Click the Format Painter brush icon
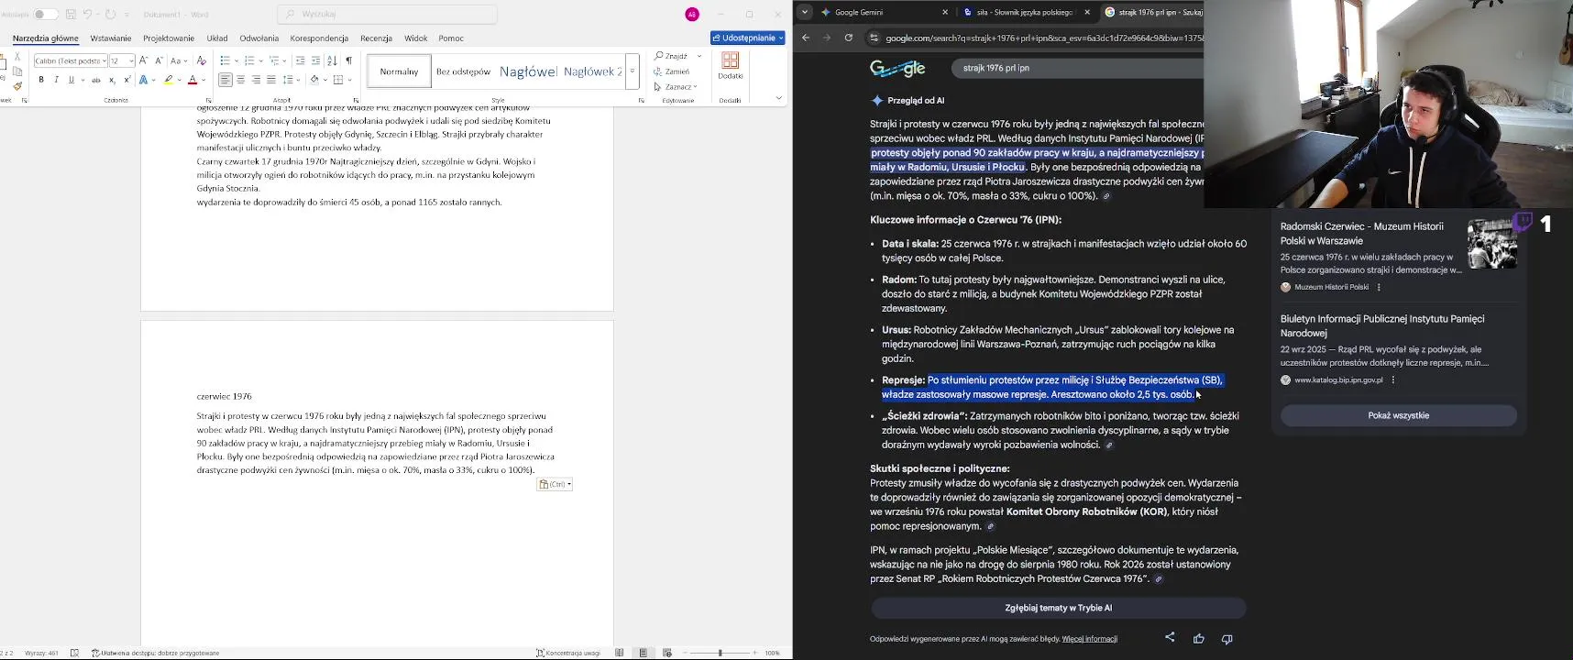The image size is (1573, 660). 17,86
